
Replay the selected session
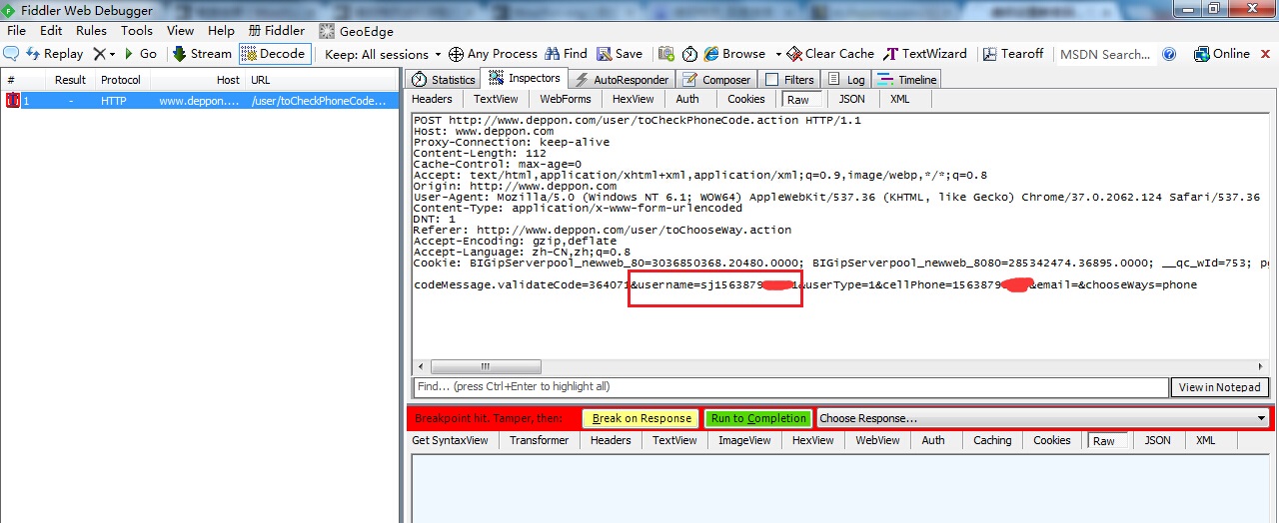click(55, 54)
